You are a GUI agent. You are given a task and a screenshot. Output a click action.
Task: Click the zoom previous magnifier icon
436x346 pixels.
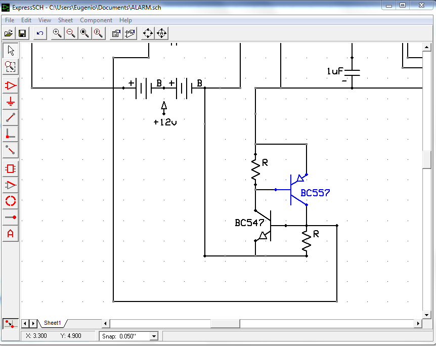tap(99, 33)
